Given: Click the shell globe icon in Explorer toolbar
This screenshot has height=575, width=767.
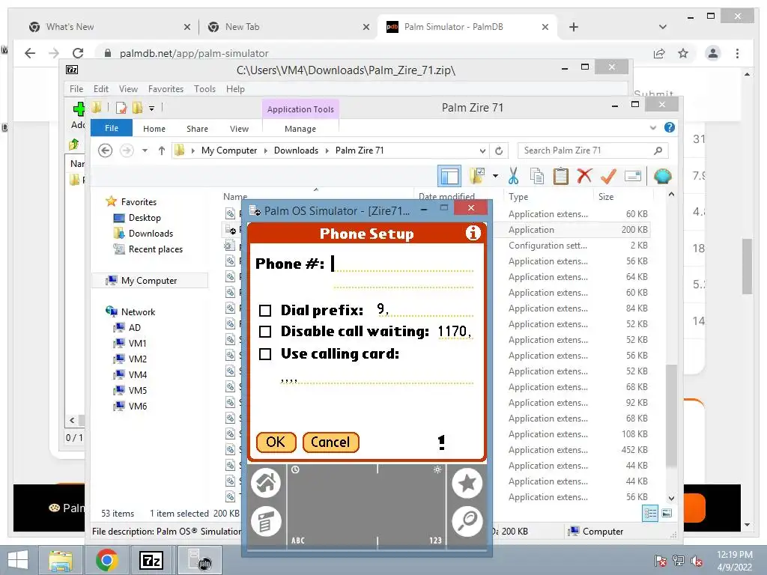Looking at the screenshot, I should point(662,176).
